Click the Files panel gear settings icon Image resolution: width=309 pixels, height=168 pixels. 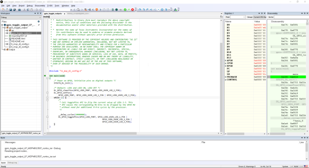coord(39,22)
